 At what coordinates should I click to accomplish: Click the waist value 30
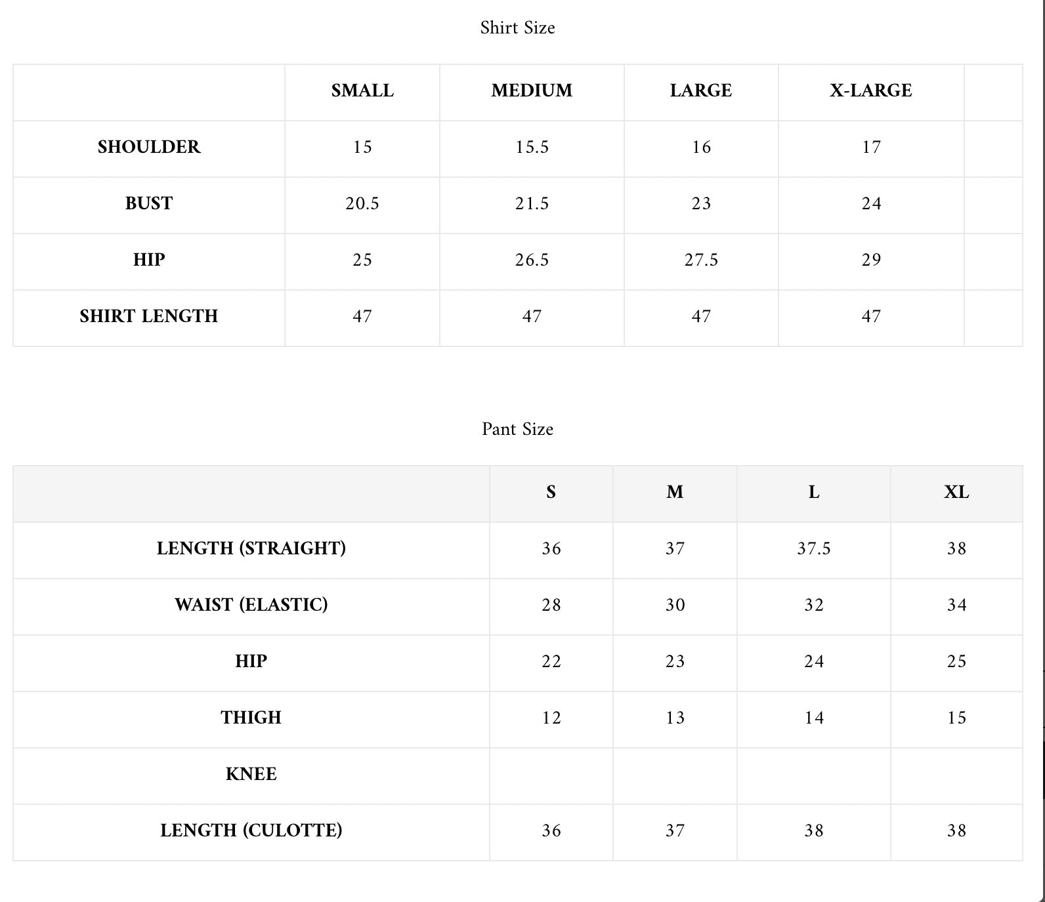coord(675,605)
